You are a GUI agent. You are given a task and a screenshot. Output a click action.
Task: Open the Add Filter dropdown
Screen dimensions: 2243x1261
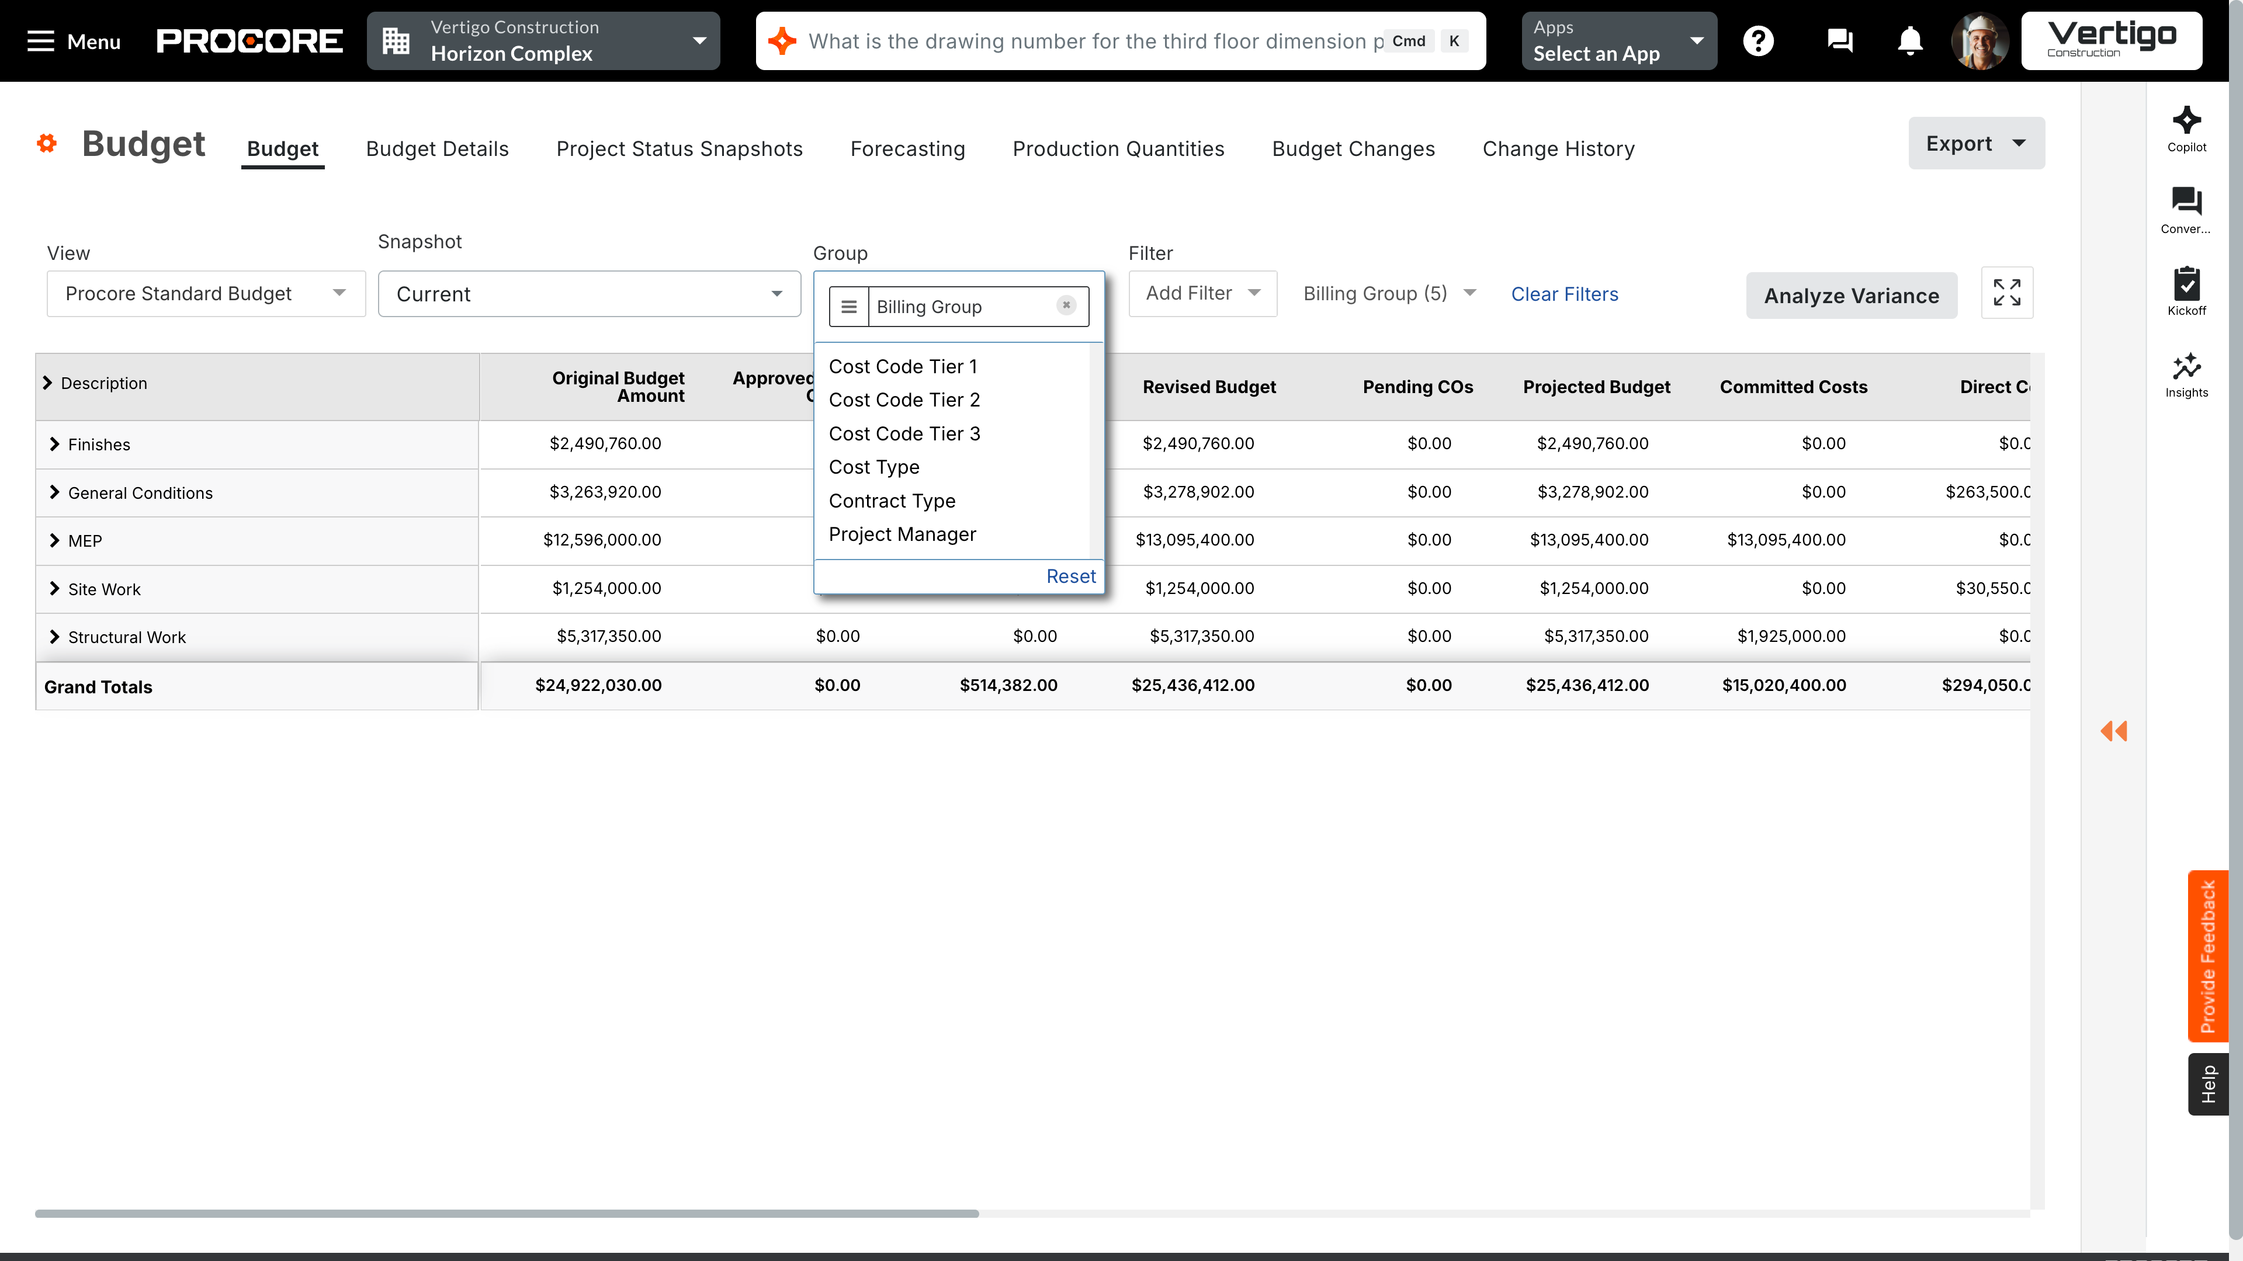[1202, 294]
